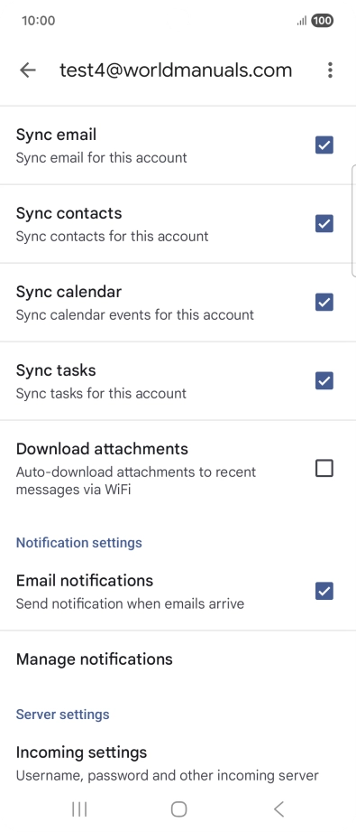Tap the Android recent apps icon
Screen dimensions: 356x832
click(79, 809)
